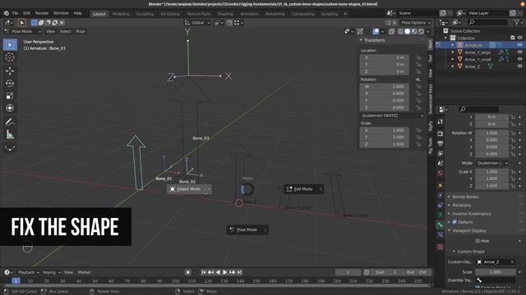Choose the Move tool
This screenshot has width=526, height=295.
[x=10, y=70]
